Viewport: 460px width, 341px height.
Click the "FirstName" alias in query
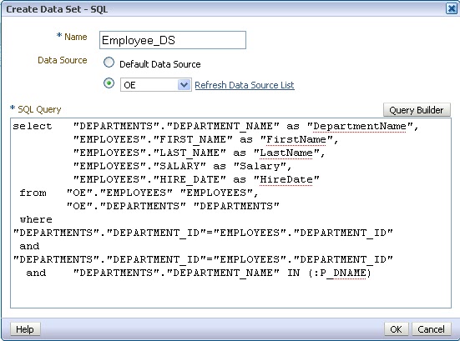296,140
